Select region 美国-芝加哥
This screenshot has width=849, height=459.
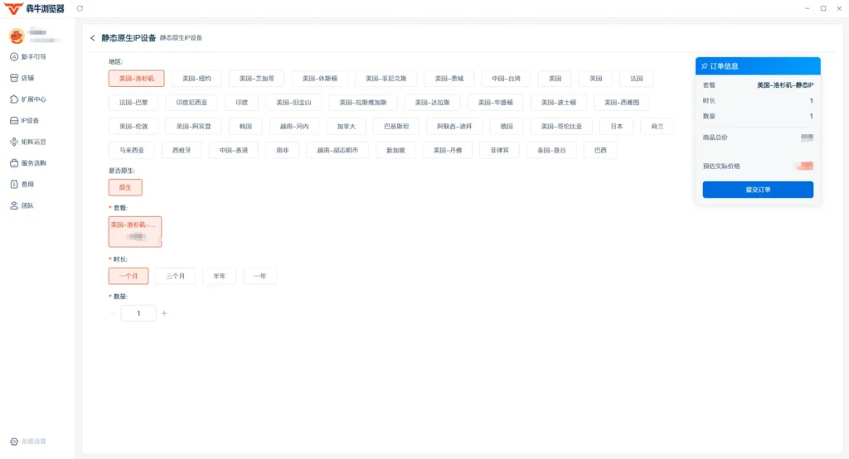click(x=257, y=79)
